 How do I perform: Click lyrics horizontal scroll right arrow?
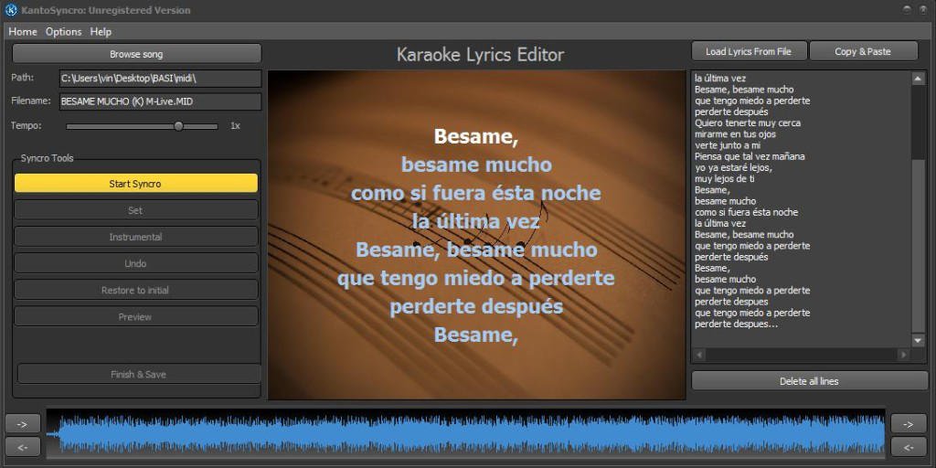904,355
